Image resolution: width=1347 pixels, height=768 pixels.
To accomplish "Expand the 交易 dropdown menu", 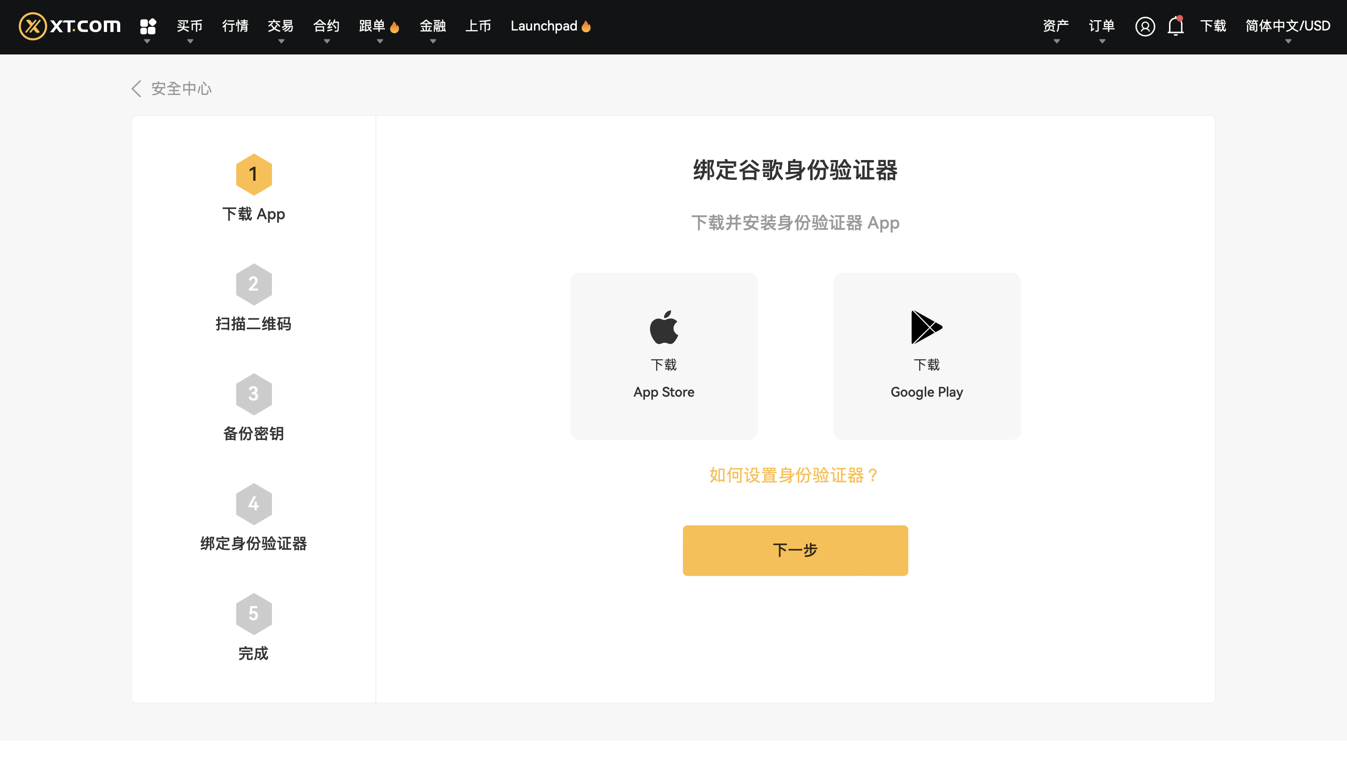I will tap(281, 26).
